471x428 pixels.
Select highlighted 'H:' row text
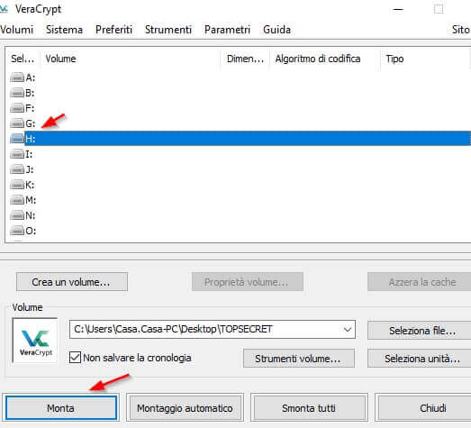(x=31, y=139)
